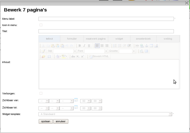
Task: Click the Undo arrow icon
Action: [x=67, y=46]
